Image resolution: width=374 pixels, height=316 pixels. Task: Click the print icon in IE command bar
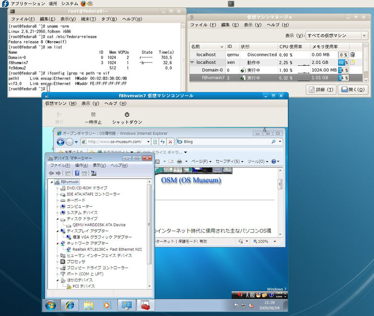pyautogui.click(x=179, y=162)
